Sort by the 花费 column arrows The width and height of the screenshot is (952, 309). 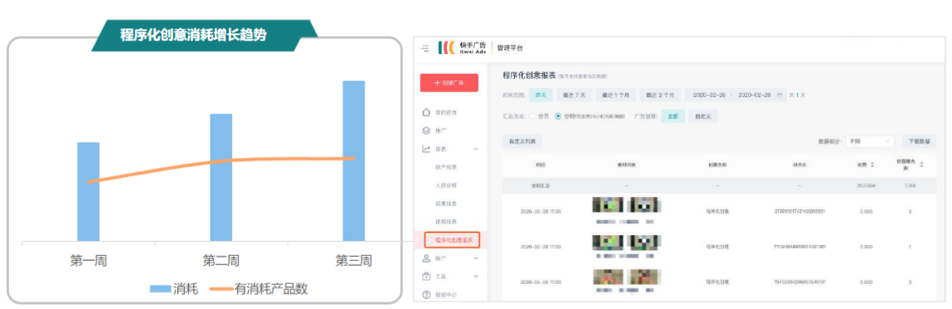(x=872, y=164)
